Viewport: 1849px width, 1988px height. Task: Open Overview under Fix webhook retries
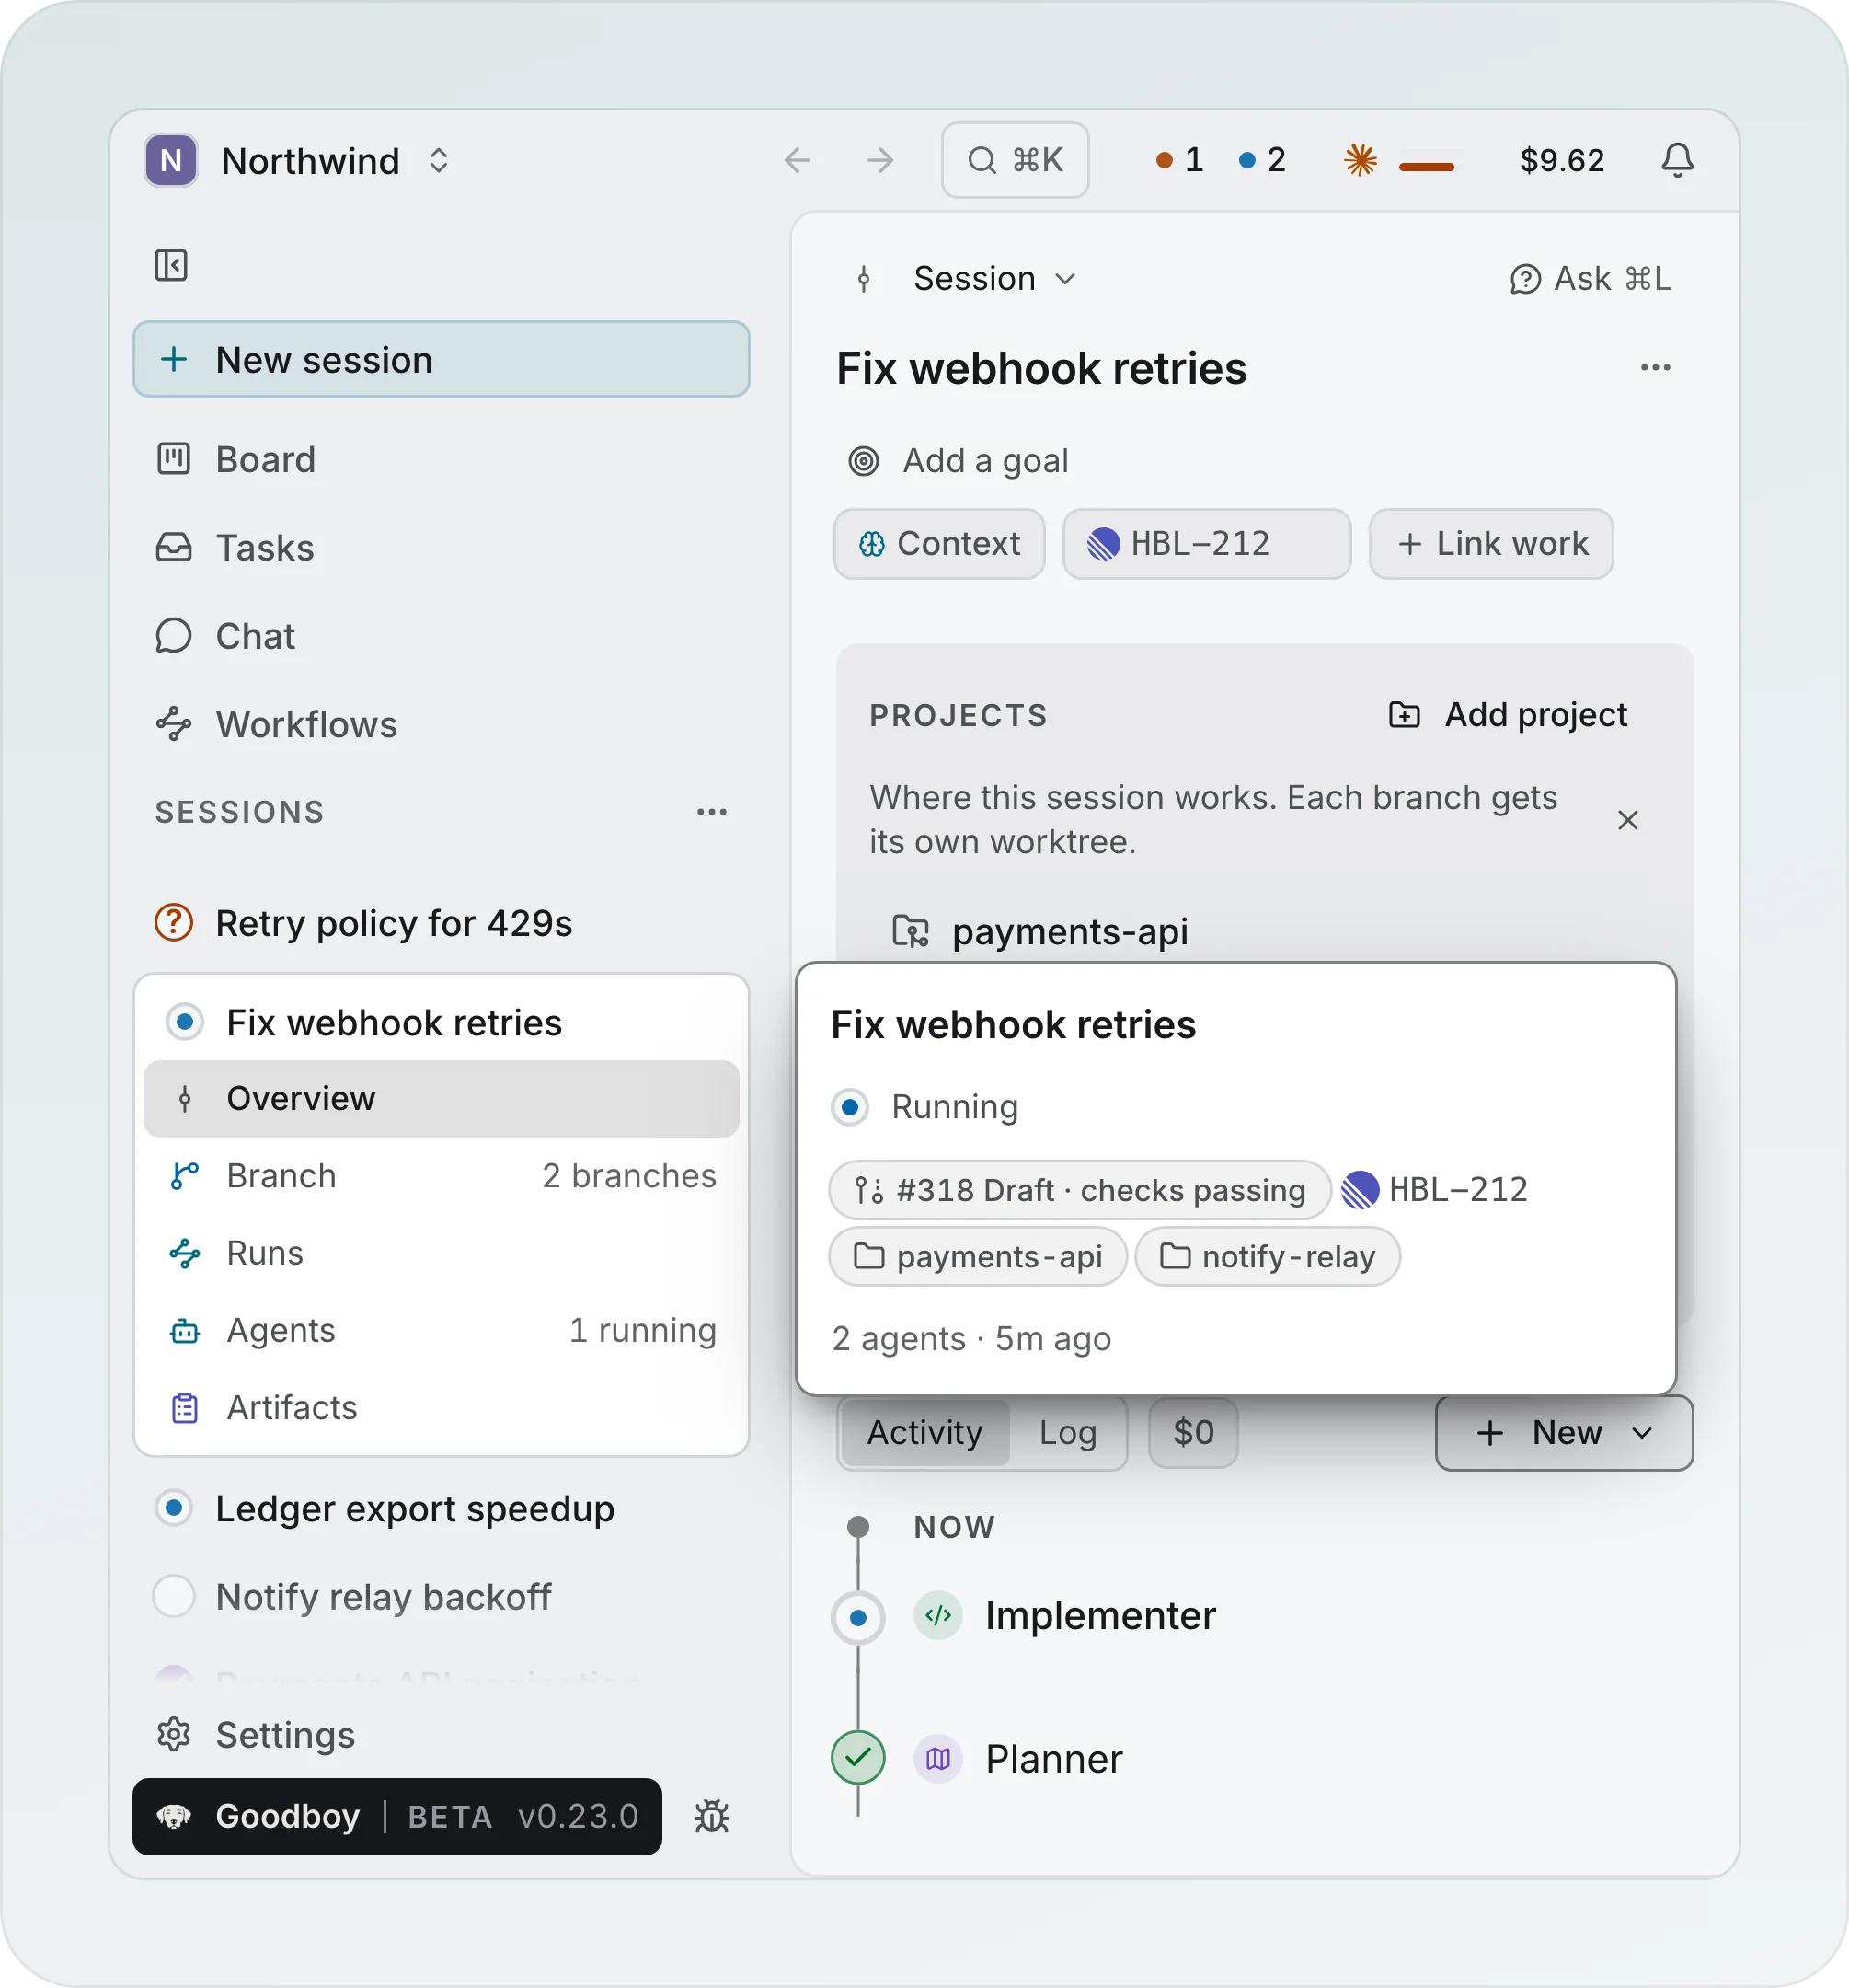coord(441,1098)
